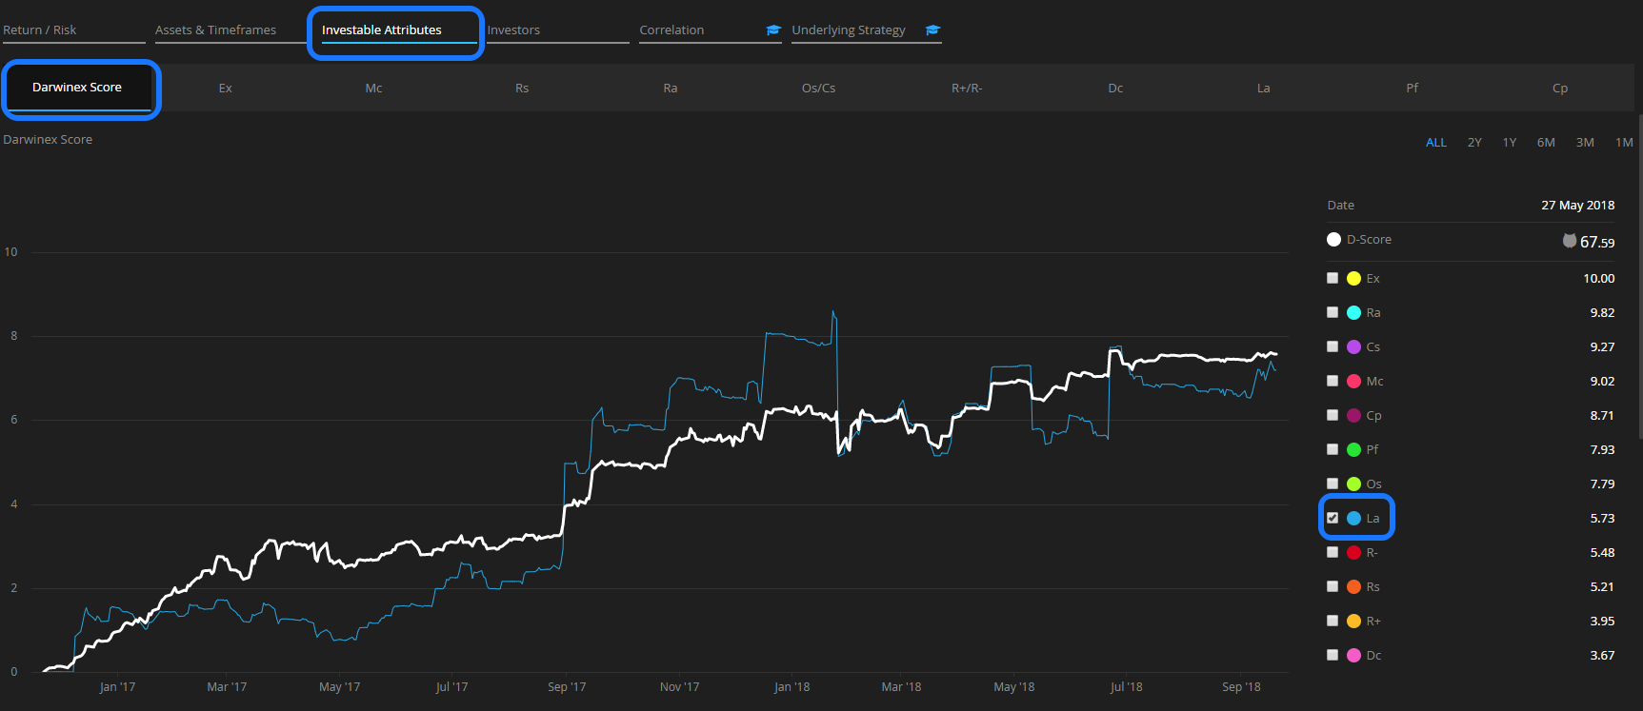Image resolution: width=1643 pixels, height=711 pixels.
Task: Click the lime Os color dot
Action: pyautogui.click(x=1353, y=484)
